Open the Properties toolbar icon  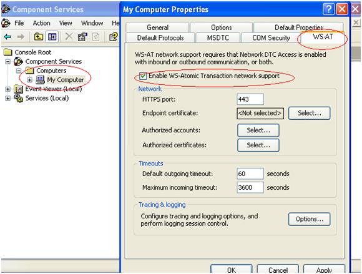click(82, 37)
